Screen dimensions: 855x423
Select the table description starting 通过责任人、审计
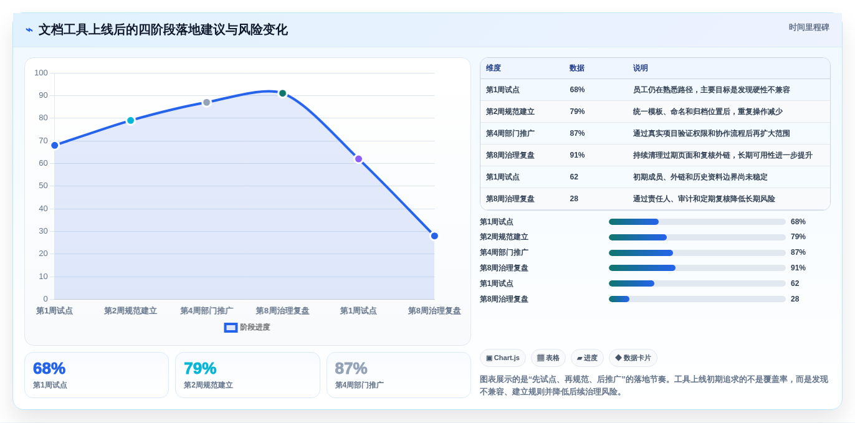pyautogui.click(x=704, y=199)
